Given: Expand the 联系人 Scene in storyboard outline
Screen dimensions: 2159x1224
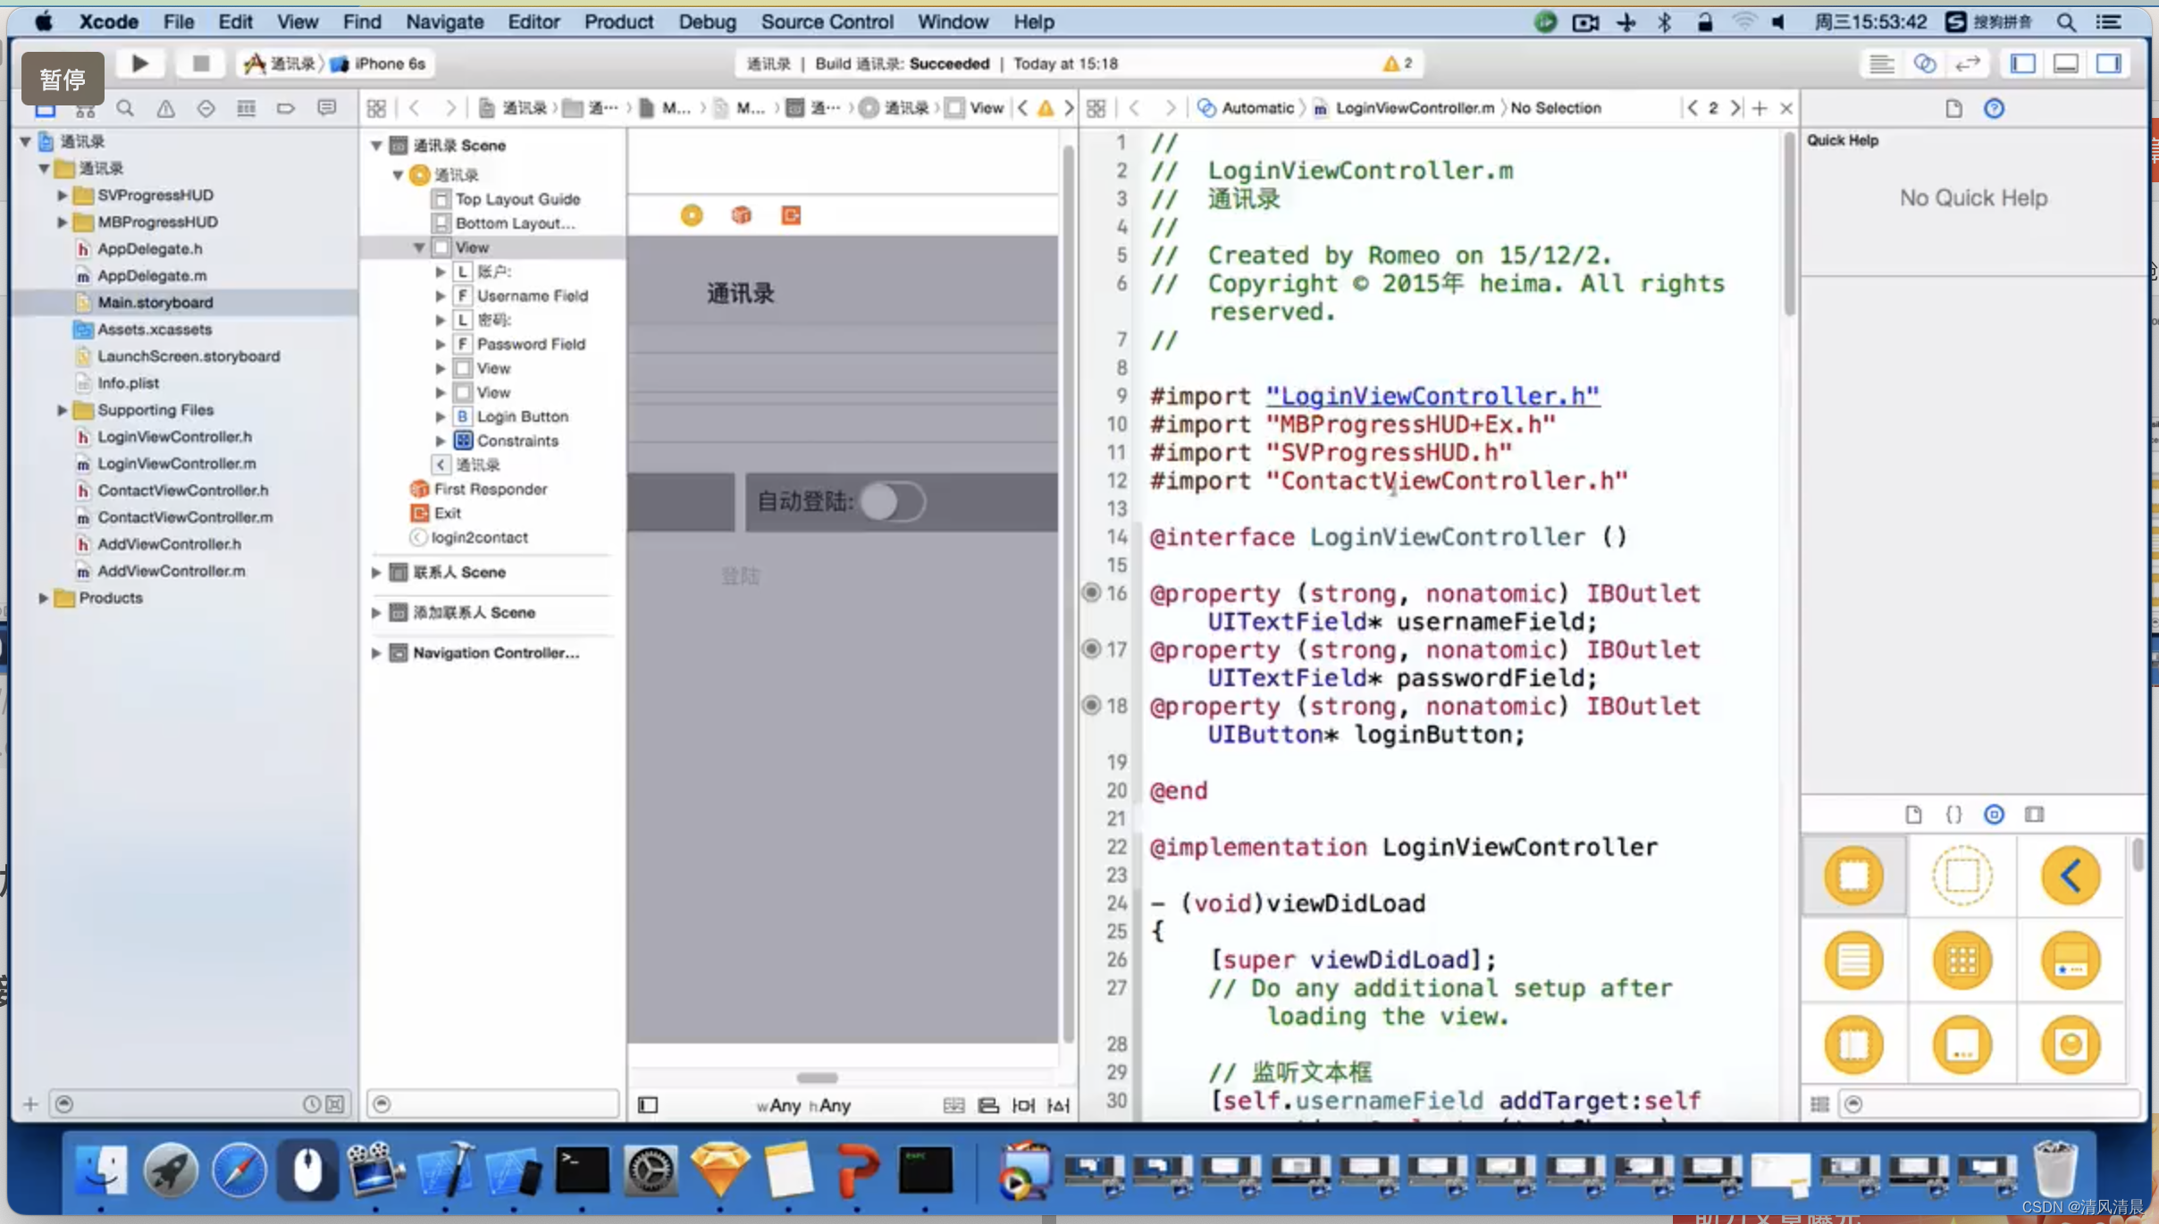Looking at the screenshot, I should click(x=376, y=571).
